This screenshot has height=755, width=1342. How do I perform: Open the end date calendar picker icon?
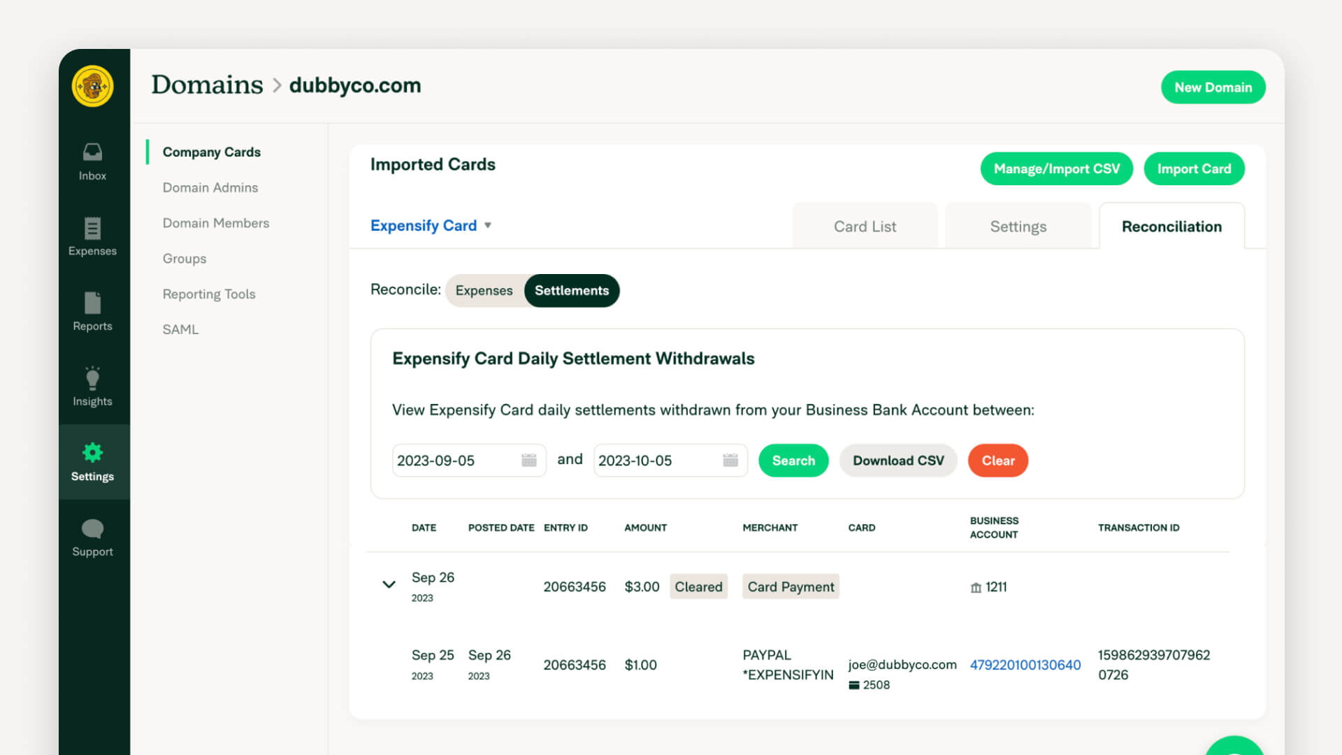(x=730, y=460)
